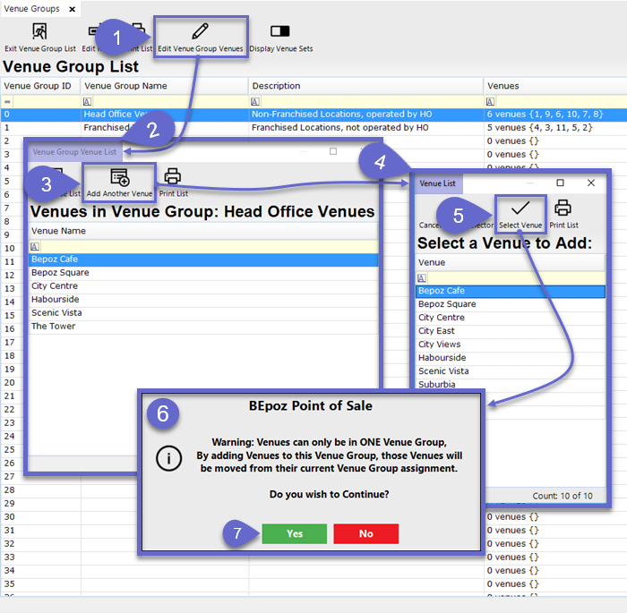Sort by Venue Group Name column header

(164, 86)
